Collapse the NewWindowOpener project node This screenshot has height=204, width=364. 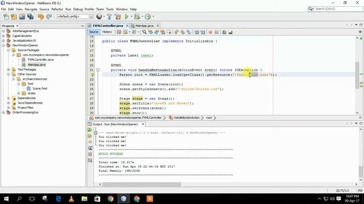(x=3, y=45)
